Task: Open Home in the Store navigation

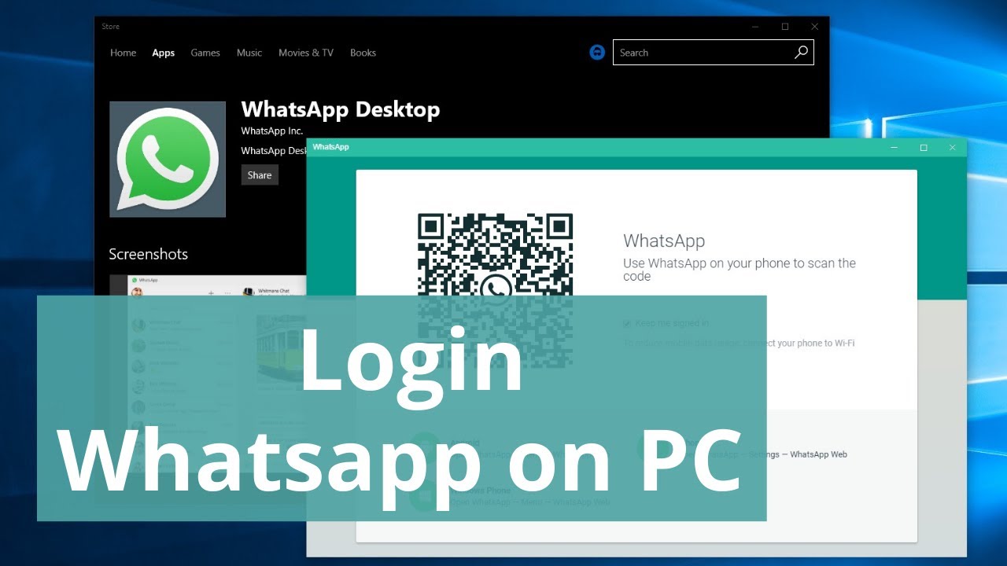Action: 123,53
